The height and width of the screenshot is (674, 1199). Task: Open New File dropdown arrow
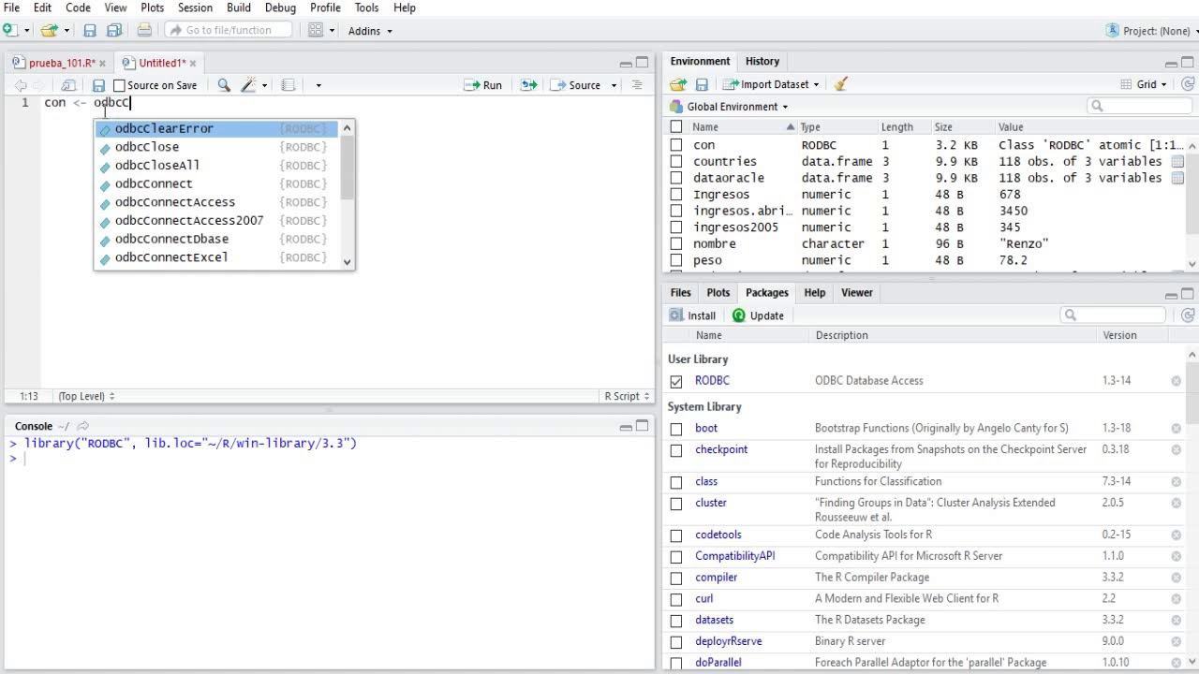point(26,31)
